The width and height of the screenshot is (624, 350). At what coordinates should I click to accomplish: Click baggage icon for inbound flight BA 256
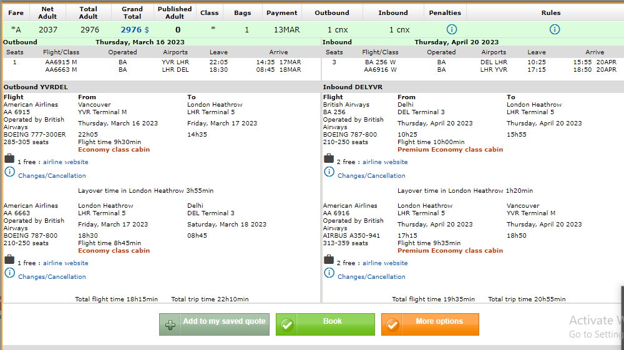pyautogui.click(x=329, y=159)
